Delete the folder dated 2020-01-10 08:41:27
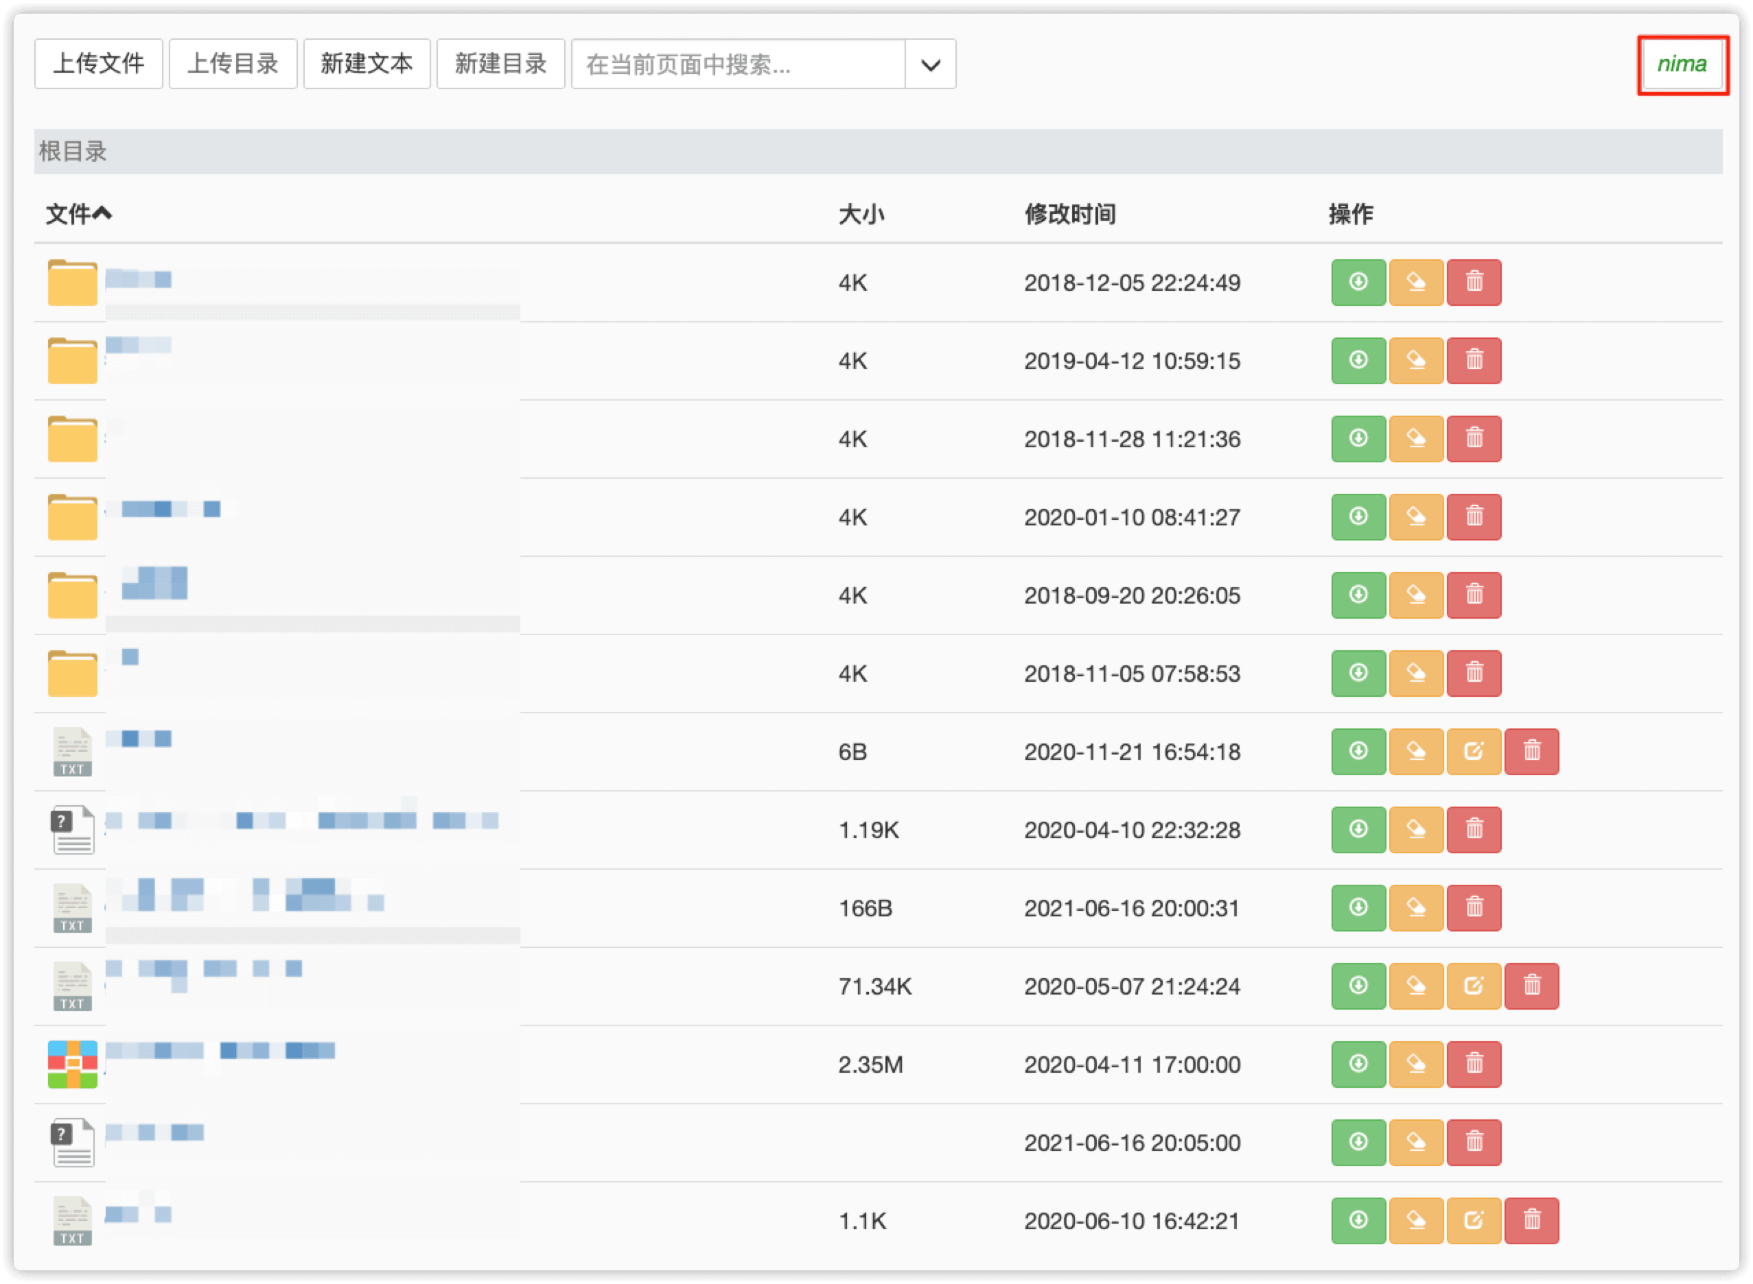The height and width of the screenshot is (1284, 1753). click(1474, 517)
